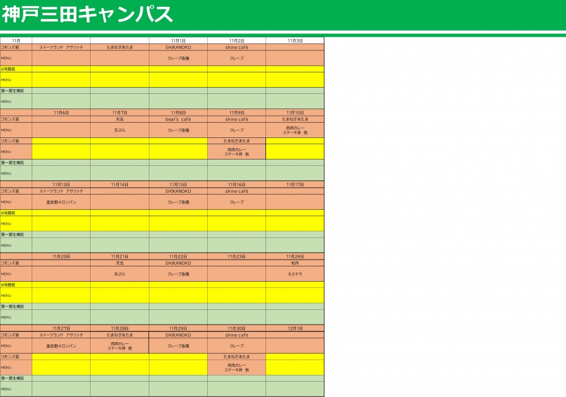Screen dimensions: 566x397
Task: Click the 11月17日 date header
Action: [x=295, y=184]
